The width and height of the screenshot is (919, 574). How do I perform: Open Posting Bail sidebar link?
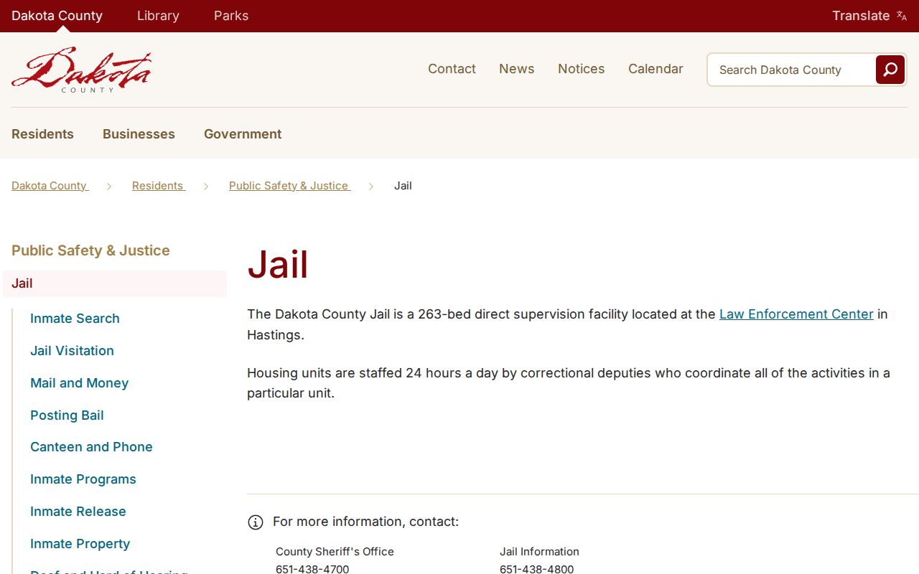[x=67, y=415]
